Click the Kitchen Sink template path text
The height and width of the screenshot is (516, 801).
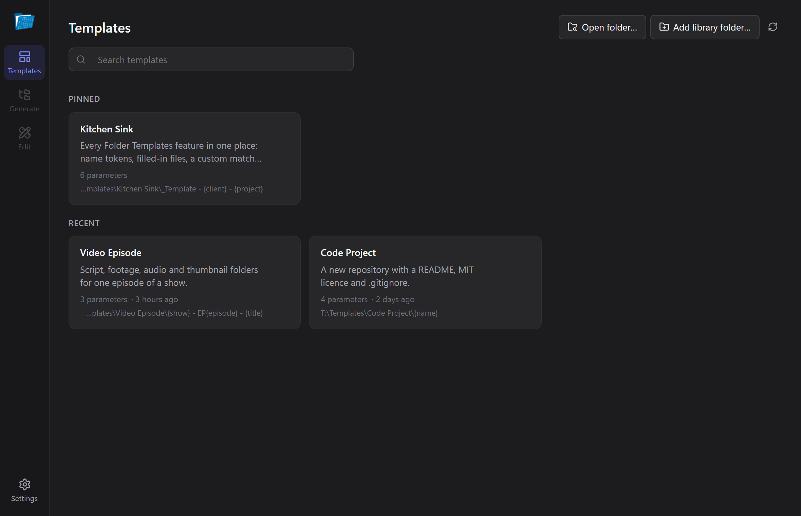[171, 189]
